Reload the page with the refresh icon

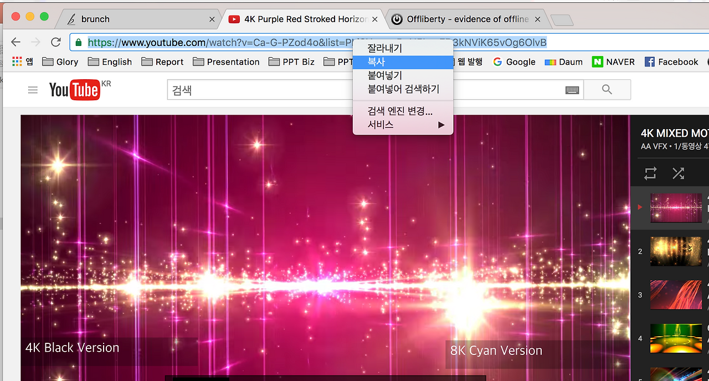[55, 42]
